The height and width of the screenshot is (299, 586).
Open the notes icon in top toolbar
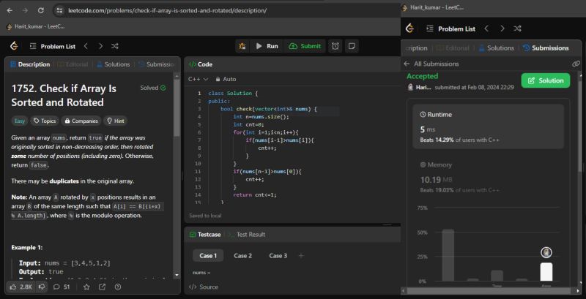[x=352, y=46]
